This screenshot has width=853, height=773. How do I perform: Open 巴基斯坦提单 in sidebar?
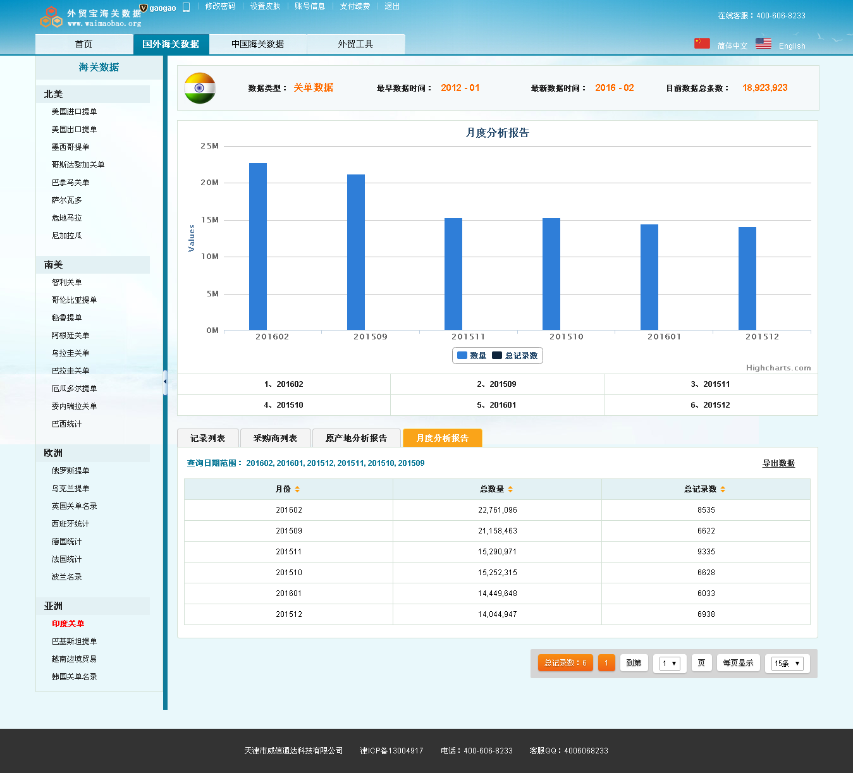tap(74, 642)
